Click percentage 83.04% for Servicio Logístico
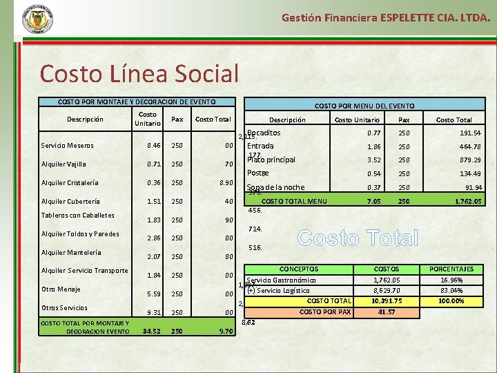497x373 pixels. pyautogui.click(x=451, y=291)
